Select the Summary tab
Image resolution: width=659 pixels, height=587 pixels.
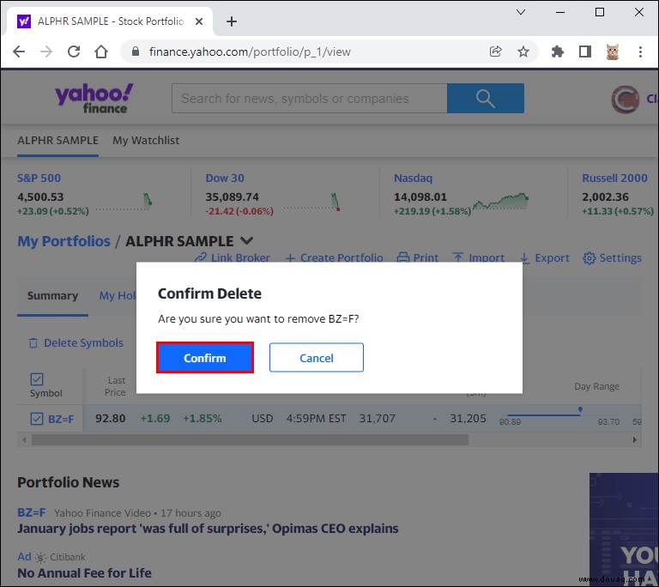pyautogui.click(x=52, y=296)
